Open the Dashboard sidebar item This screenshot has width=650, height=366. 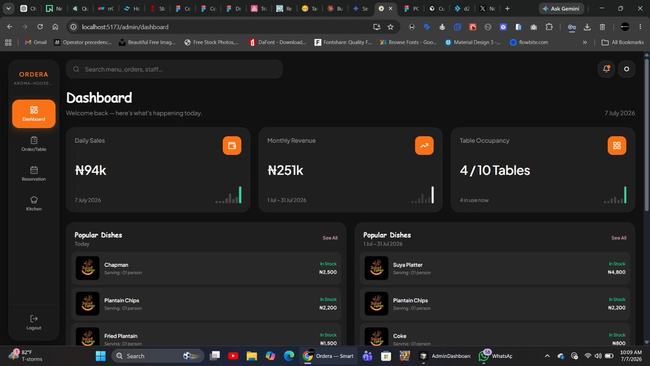pyautogui.click(x=34, y=114)
